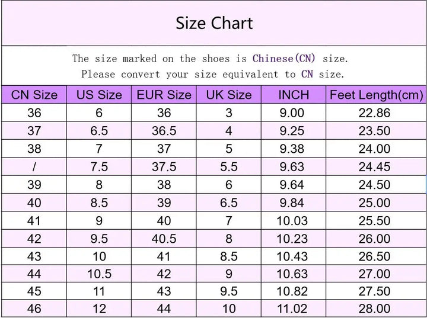This screenshot has height=318, width=427.
Task: Click the 10.43 inch cell
Action: click(293, 256)
